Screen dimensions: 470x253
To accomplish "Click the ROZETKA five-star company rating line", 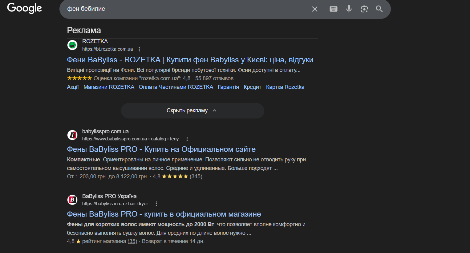I will point(150,78).
